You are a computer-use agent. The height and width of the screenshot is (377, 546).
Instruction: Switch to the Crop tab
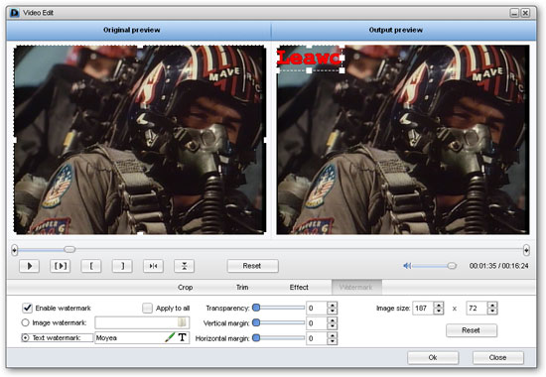tap(186, 287)
